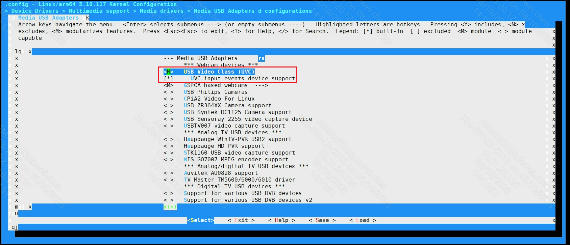Click the Save button
This screenshot has height=245, width=570.
[322, 220]
